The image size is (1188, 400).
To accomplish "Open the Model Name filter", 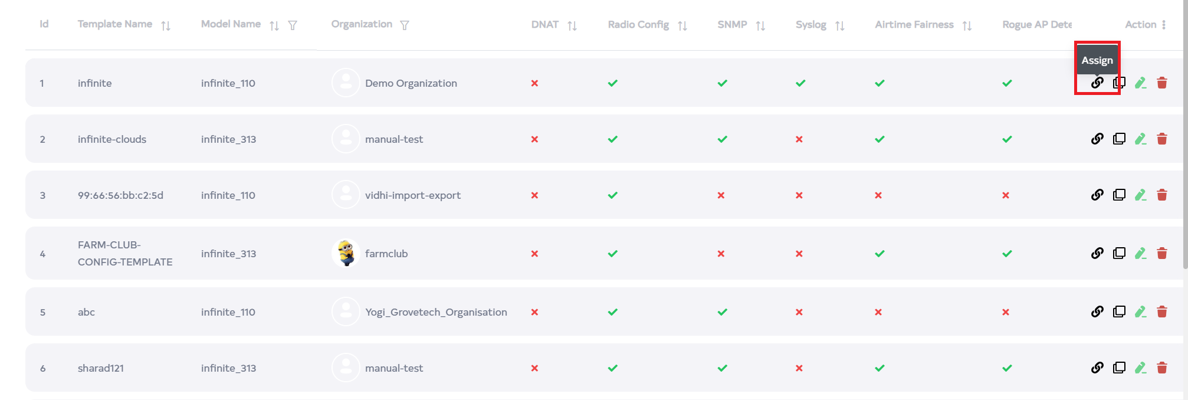I will click(293, 25).
